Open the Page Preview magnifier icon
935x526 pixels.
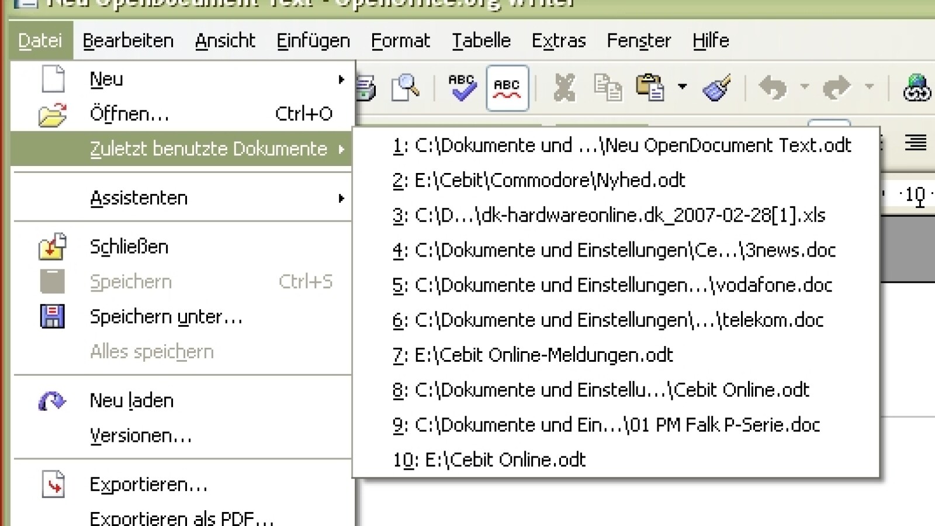tap(405, 88)
